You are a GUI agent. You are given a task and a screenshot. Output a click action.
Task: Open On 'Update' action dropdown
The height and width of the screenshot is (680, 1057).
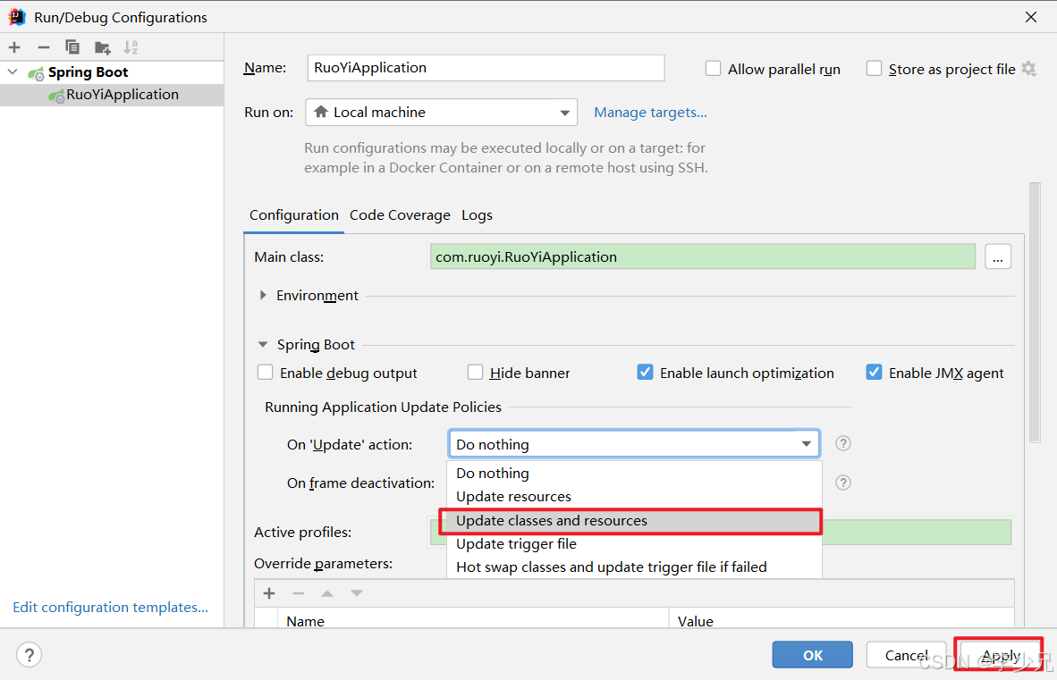coord(634,444)
